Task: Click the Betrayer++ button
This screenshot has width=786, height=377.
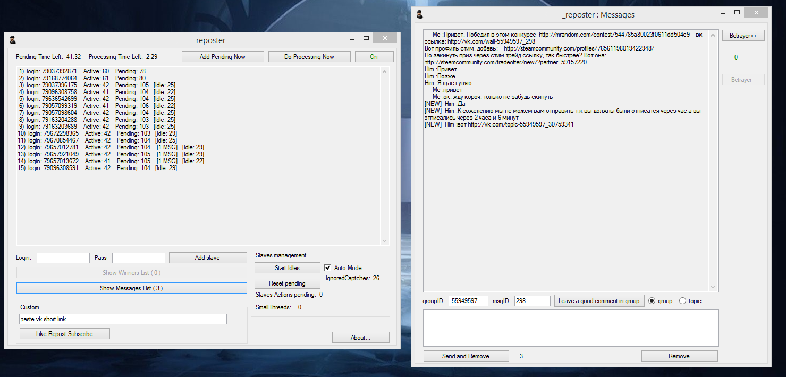Action: [x=743, y=36]
